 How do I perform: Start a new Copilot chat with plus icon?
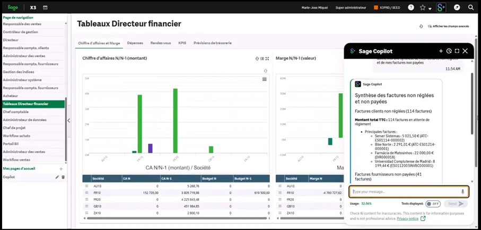[441, 51]
